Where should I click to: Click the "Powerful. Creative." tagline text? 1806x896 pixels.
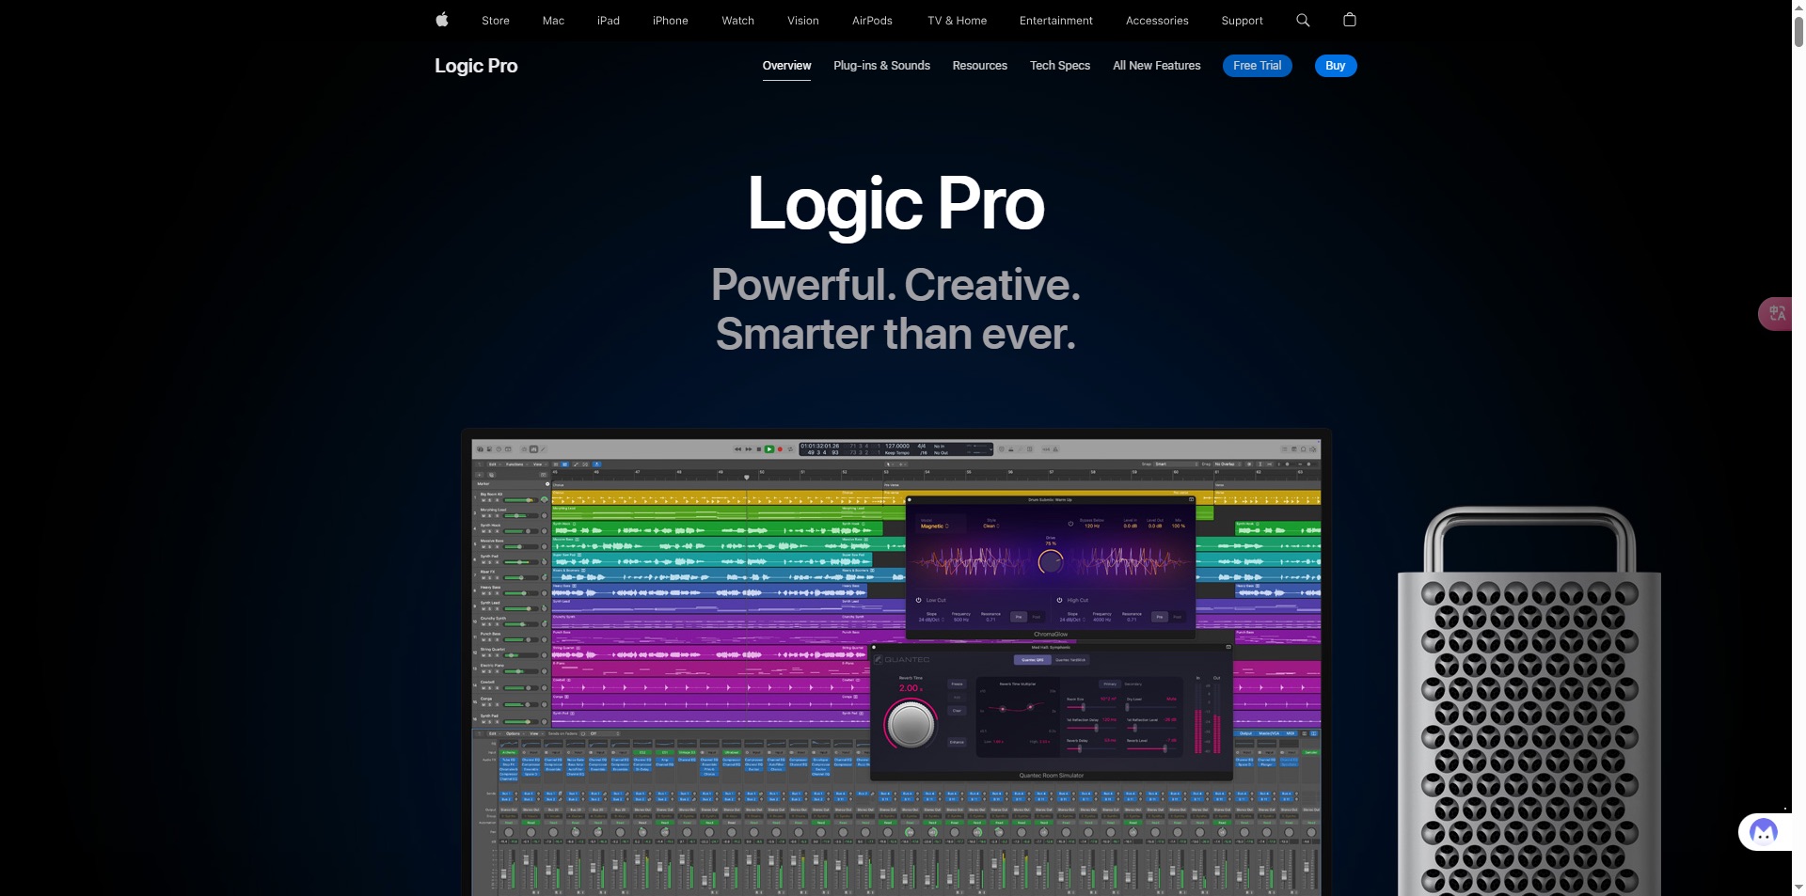pyautogui.click(x=895, y=284)
